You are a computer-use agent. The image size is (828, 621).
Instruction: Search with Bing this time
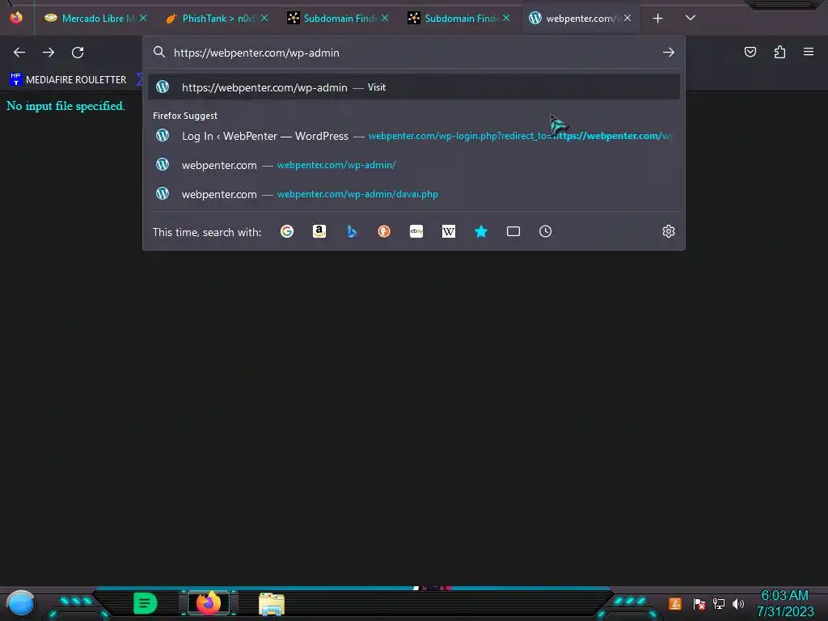[352, 231]
